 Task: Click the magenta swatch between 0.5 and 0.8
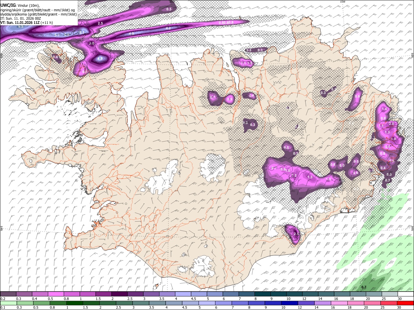[56, 294]
